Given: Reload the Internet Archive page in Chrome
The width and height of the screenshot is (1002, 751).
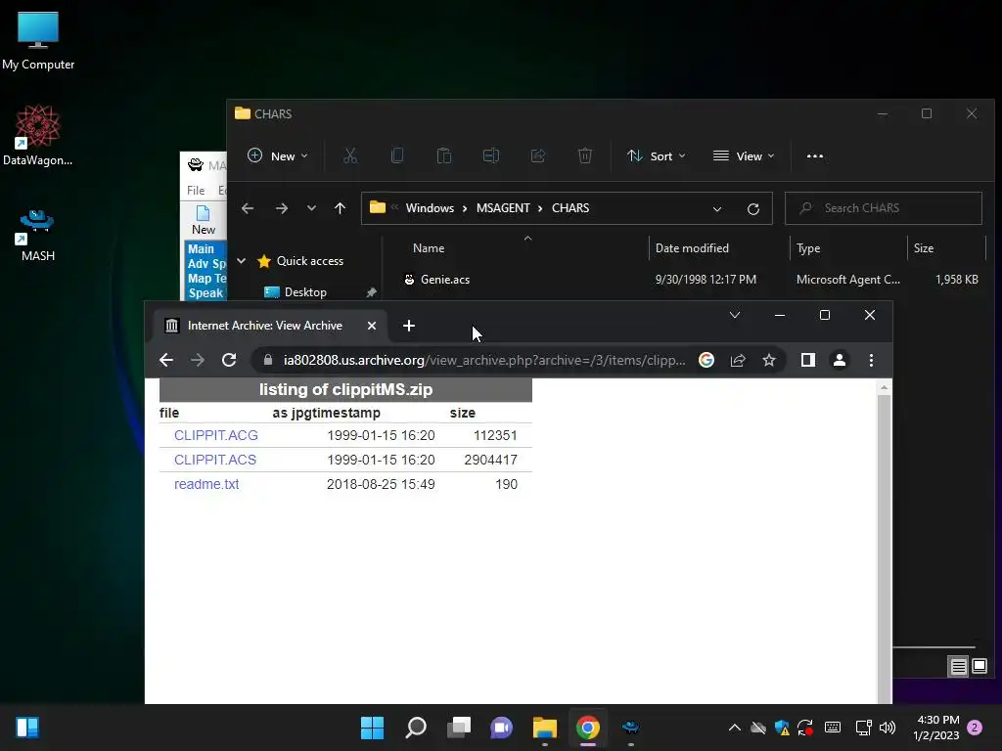Looking at the screenshot, I should point(229,360).
